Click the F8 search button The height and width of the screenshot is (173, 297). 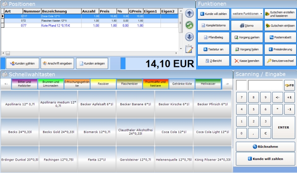tap(290, 85)
